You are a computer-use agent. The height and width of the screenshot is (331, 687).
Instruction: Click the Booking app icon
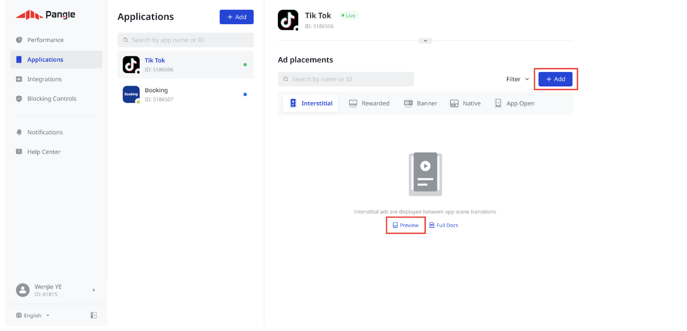131,94
